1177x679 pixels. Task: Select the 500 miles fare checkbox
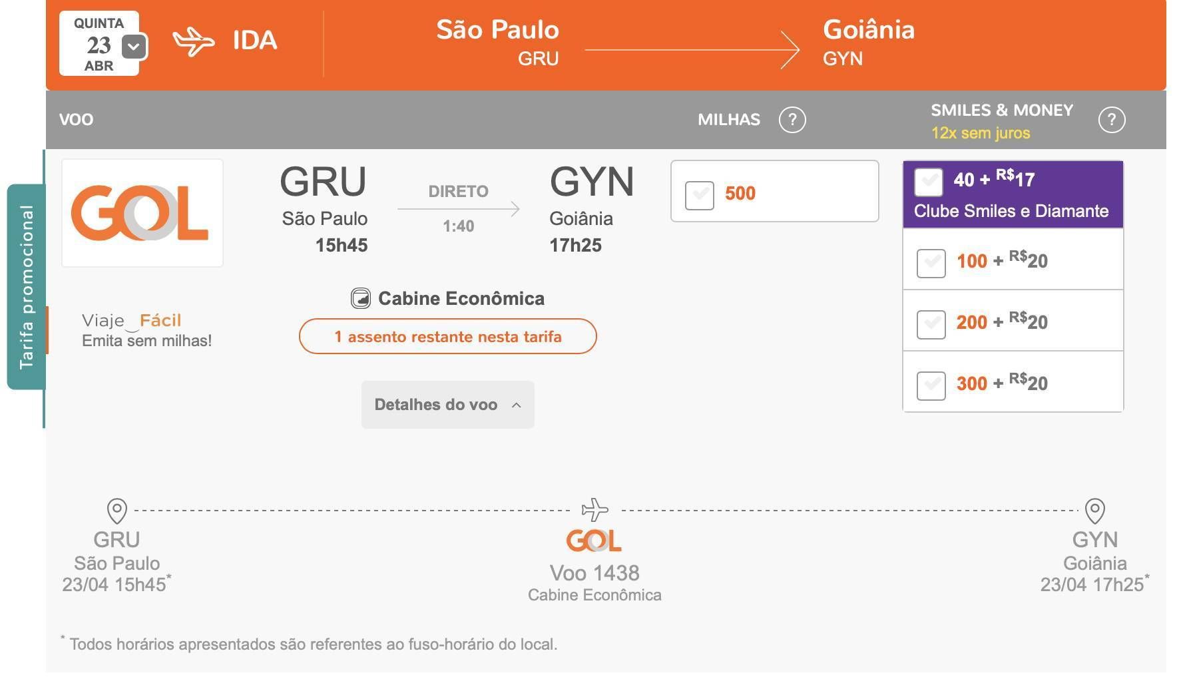click(x=700, y=195)
